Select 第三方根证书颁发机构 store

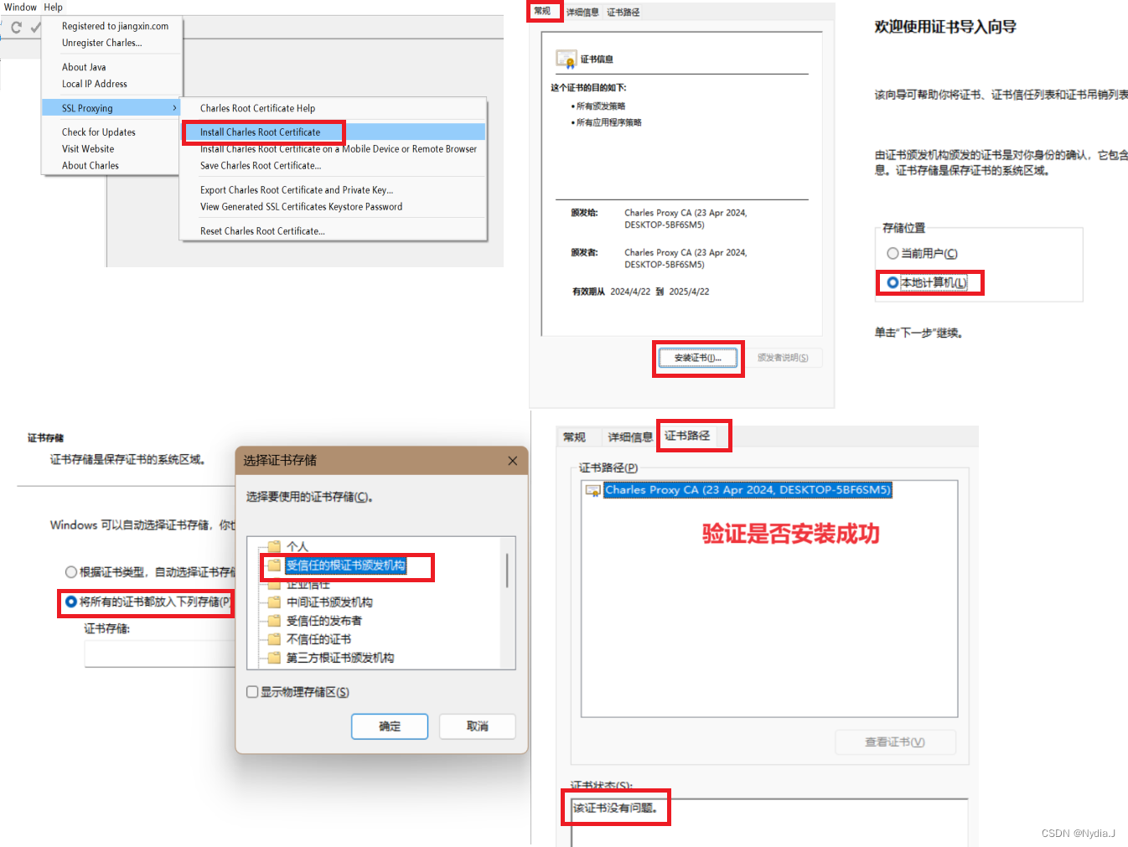(340, 658)
